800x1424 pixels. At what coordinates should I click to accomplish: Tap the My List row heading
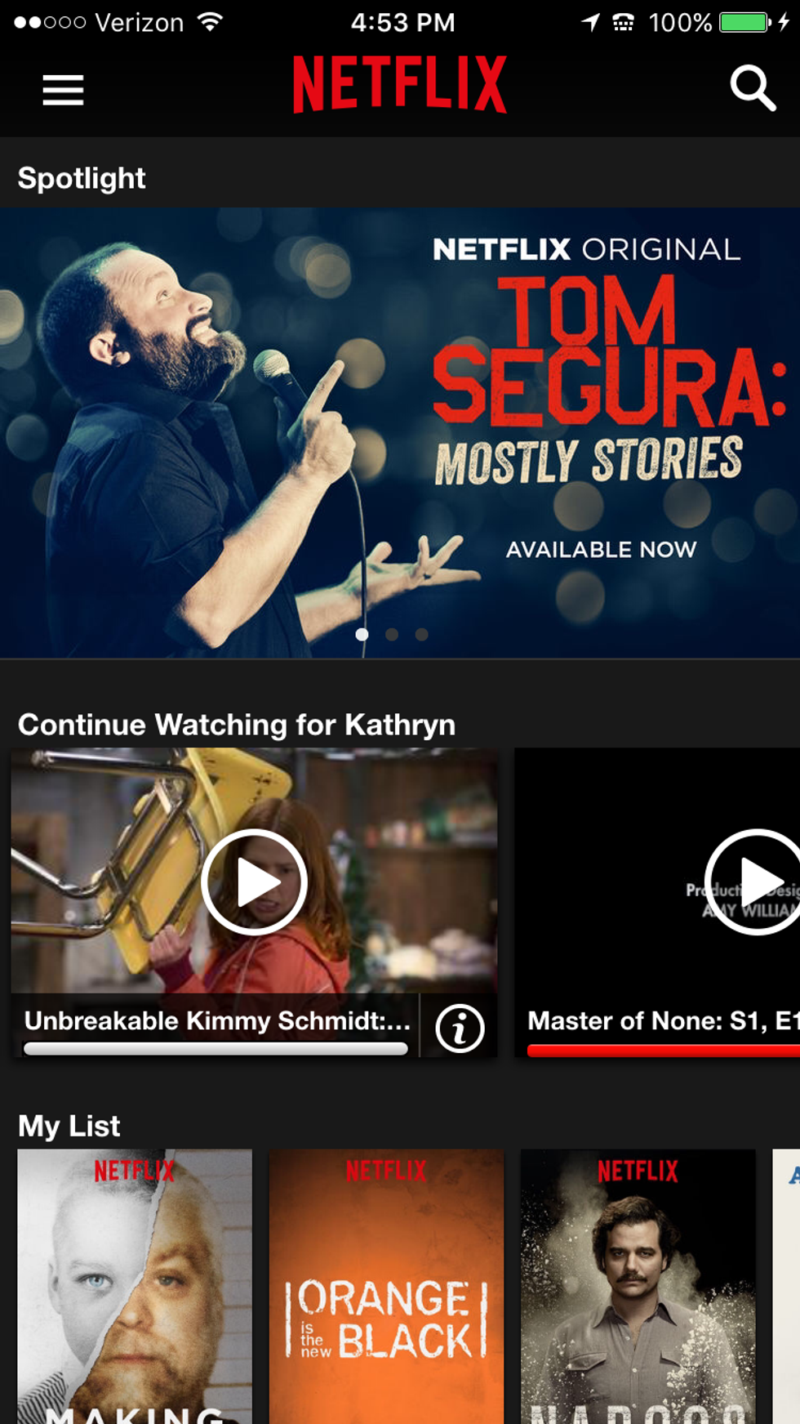coord(69,1126)
